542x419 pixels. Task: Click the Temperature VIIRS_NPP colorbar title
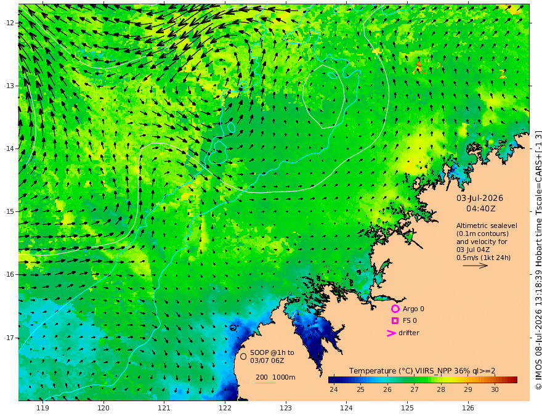point(422,371)
